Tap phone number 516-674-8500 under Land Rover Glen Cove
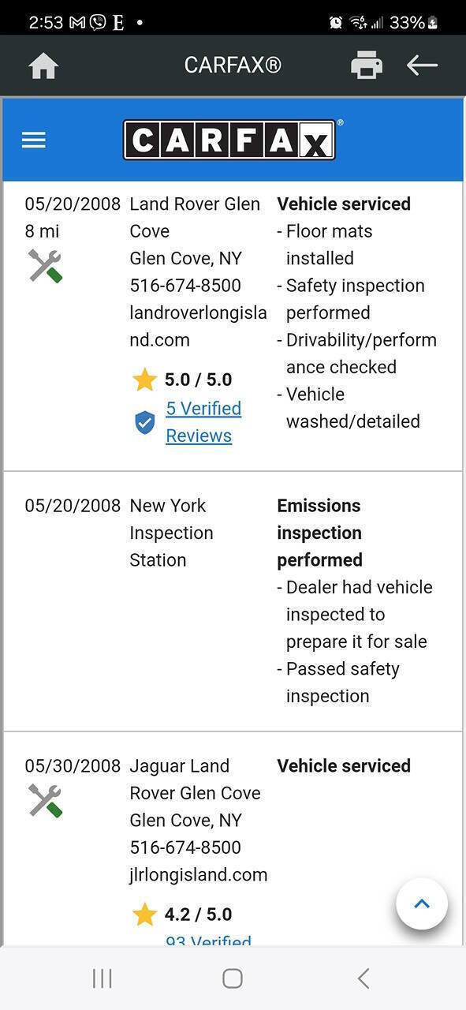The width and height of the screenshot is (466, 1010). tap(185, 286)
